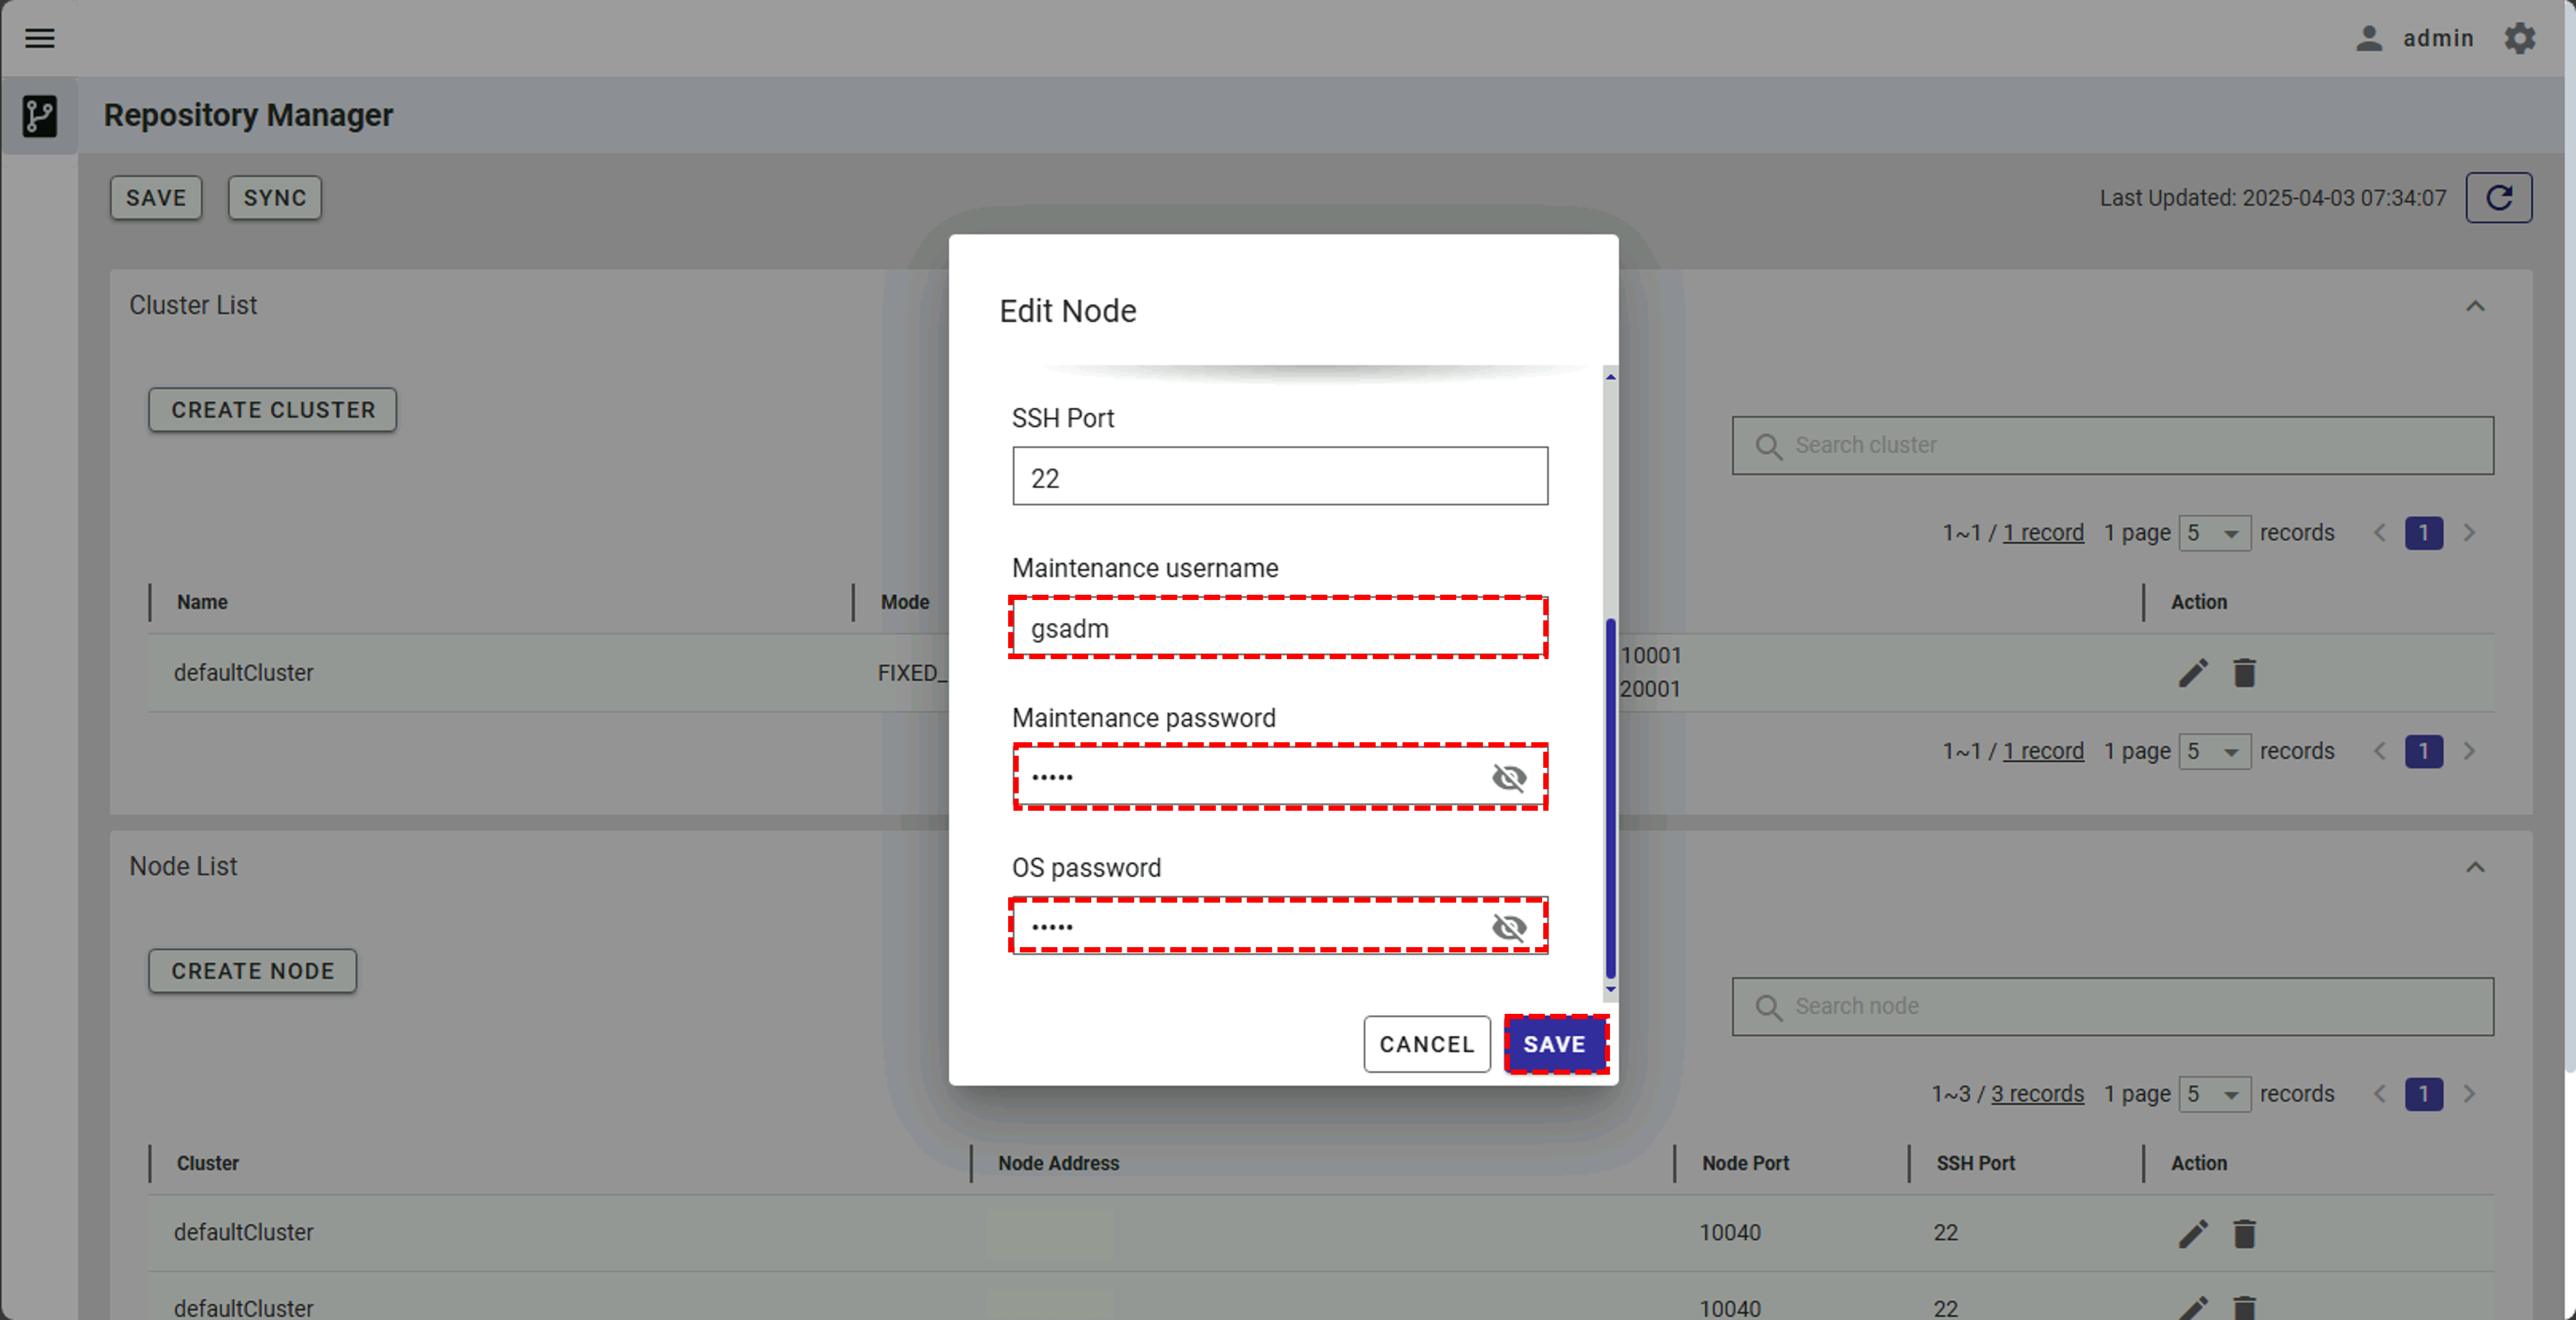The height and width of the screenshot is (1320, 2576).
Task: Cancel the Edit Node dialog
Action: click(1426, 1044)
